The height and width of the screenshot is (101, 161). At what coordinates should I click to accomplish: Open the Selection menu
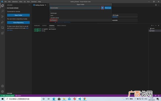[15, 2]
